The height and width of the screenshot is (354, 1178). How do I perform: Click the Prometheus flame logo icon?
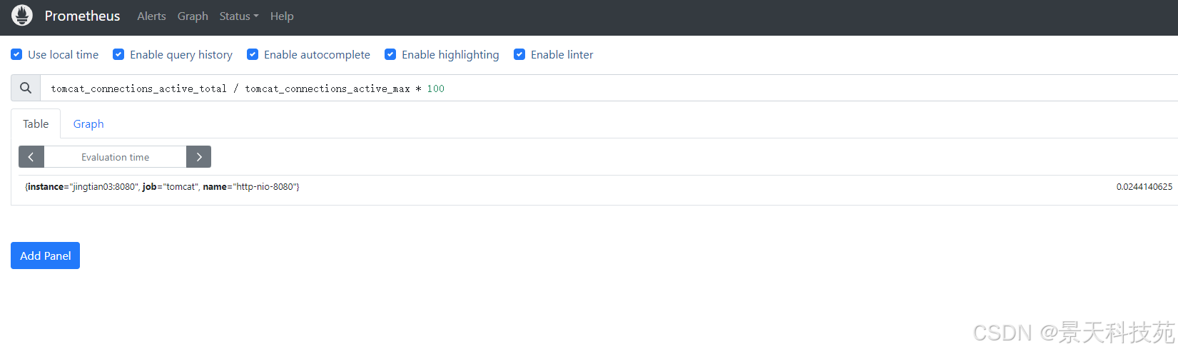click(22, 15)
